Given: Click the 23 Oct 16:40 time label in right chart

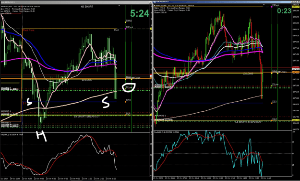Looking at the screenshot, I should (266, 178).
